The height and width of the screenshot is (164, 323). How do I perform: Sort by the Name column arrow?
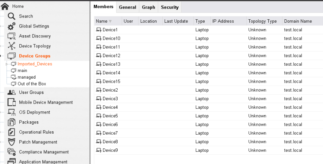(x=110, y=22)
